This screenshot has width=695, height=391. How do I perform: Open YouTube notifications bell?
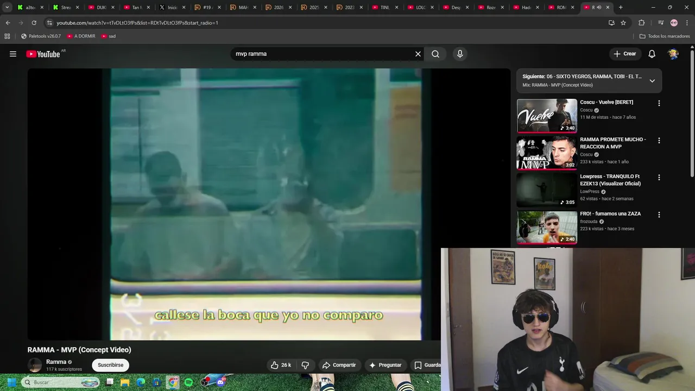(652, 54)
